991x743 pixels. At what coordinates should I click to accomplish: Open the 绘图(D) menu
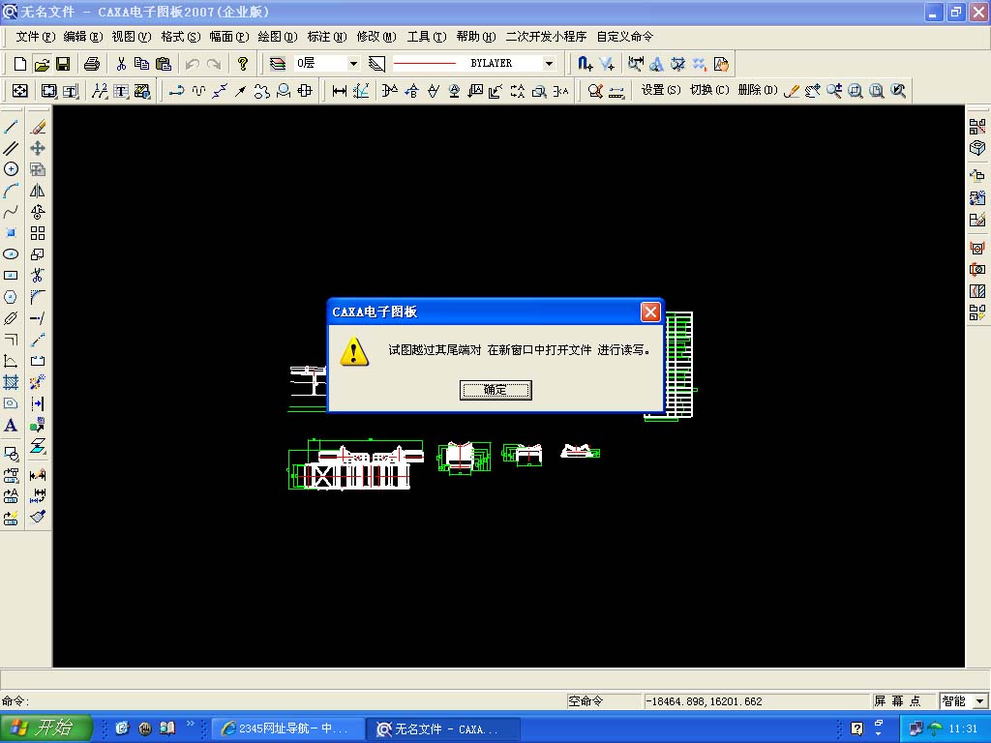tap(278, 37)
